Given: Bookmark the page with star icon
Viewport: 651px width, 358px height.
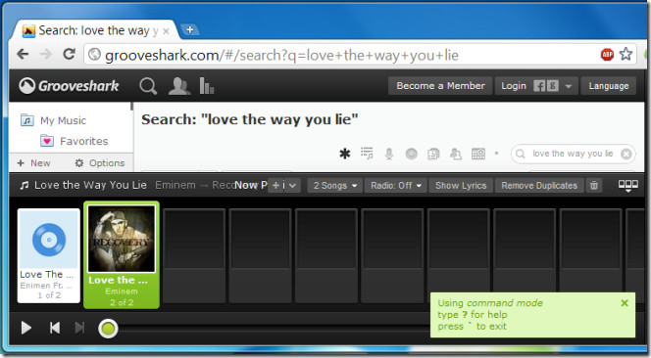Looking at the screenshot, I should coord(626,54).
